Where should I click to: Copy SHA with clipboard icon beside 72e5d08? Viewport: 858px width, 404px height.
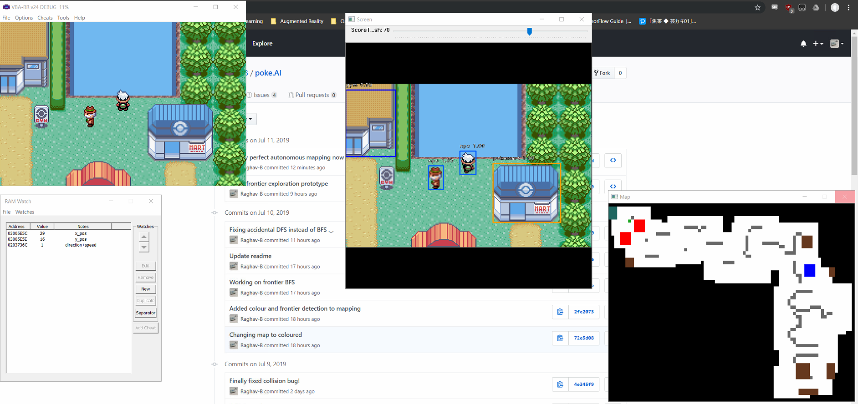560,338
